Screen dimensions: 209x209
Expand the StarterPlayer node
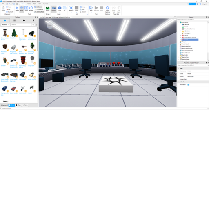click(178, 59)
